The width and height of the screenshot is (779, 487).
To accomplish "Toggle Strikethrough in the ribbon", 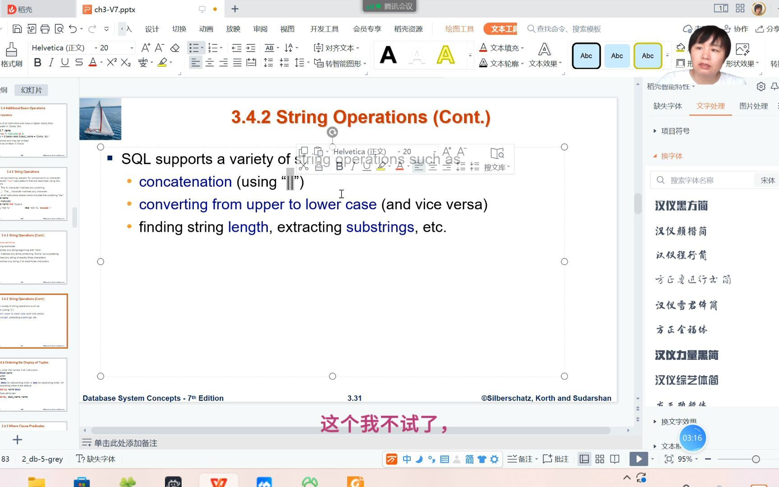I will [79, 63].
